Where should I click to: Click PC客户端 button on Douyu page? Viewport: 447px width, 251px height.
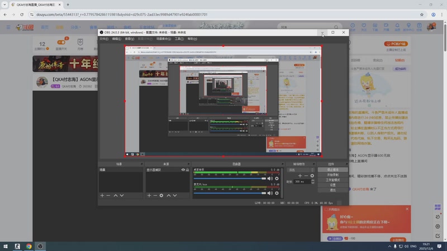coord(396,44)
